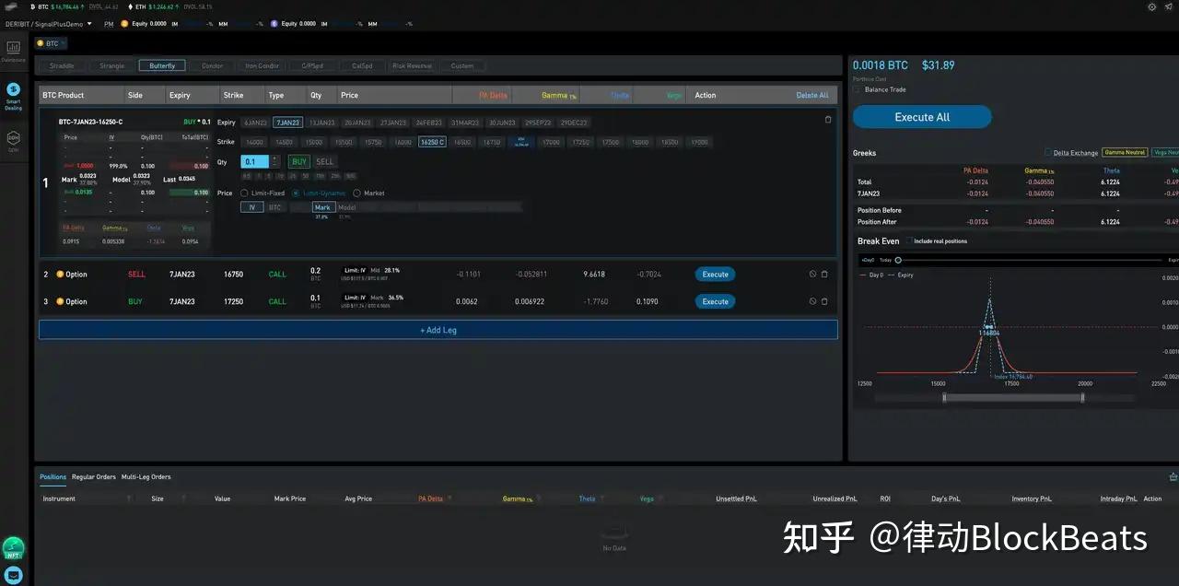Execute the SELL 16750 leg
The width and height of the screenshot is (1179, 586).
[x=715, y=275]
